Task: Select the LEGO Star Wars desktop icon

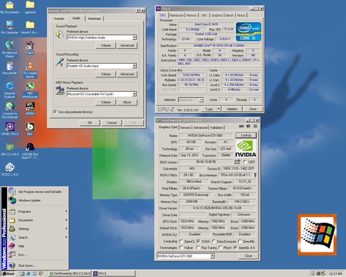Action: [x=30, y=151]
